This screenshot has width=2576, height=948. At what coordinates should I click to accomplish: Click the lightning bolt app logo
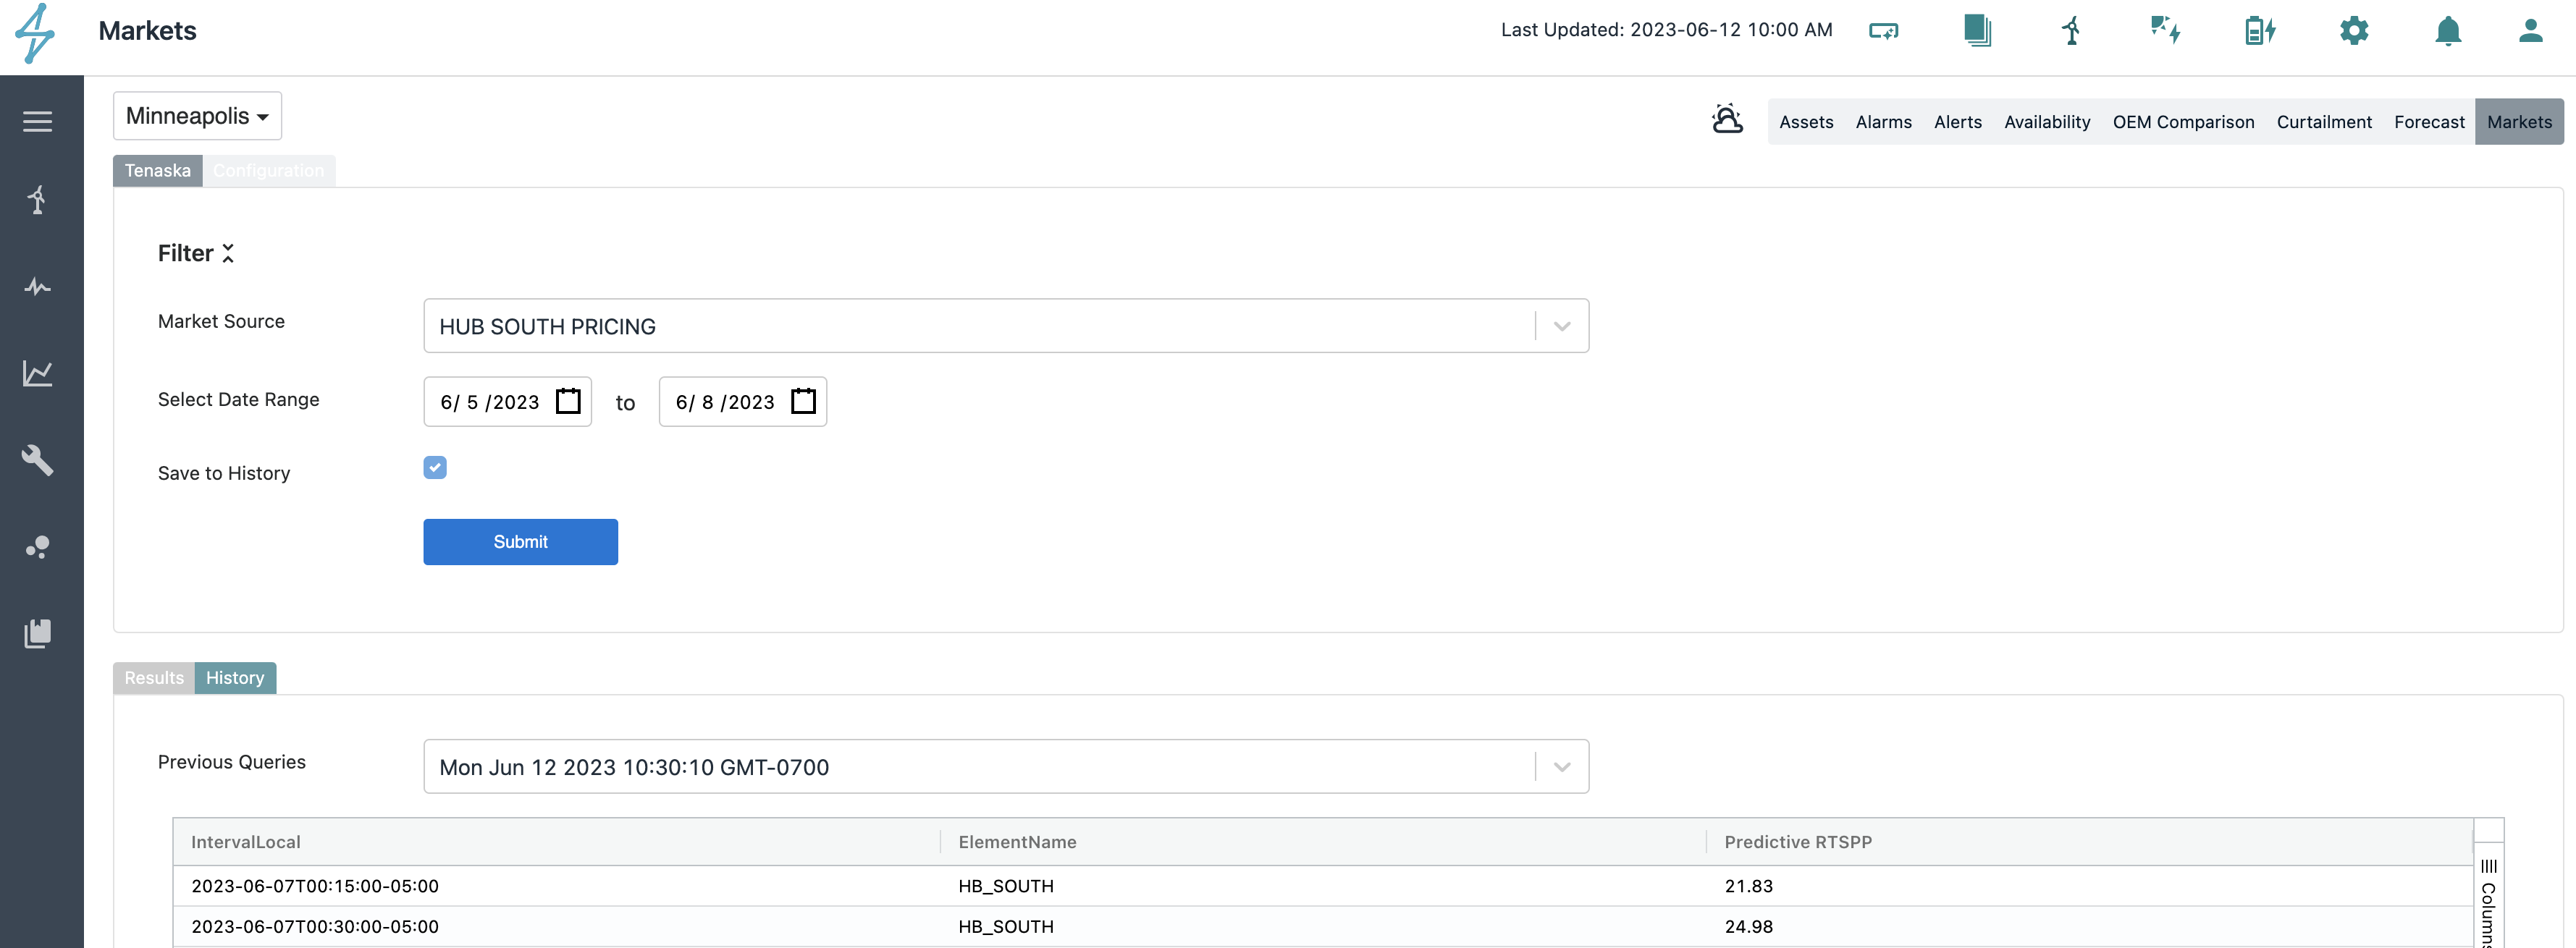click(x=35, y=33)
